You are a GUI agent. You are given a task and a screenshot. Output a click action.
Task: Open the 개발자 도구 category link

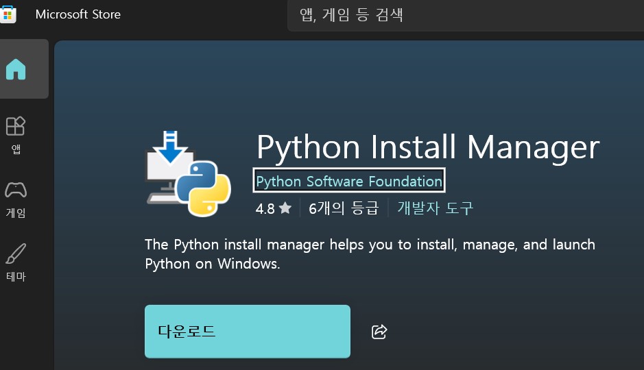[435, 208]
